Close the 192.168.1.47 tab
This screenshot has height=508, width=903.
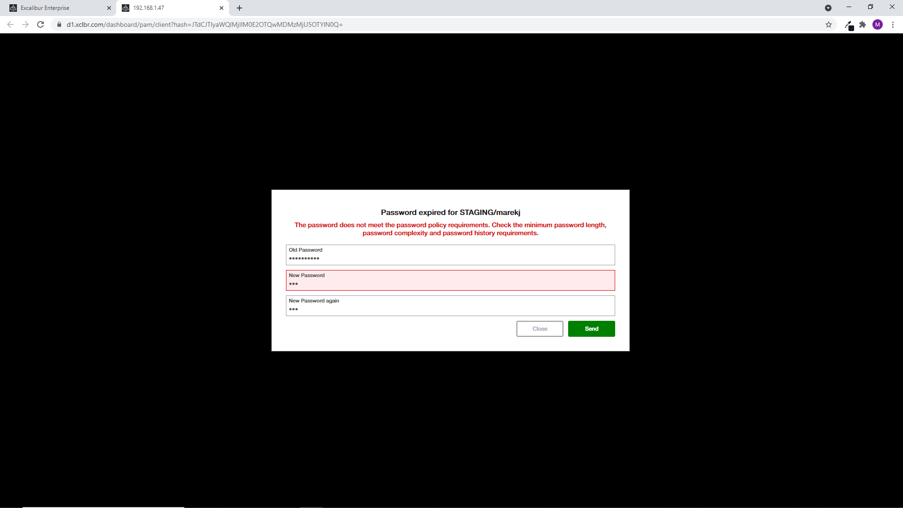tap(222, 8)
